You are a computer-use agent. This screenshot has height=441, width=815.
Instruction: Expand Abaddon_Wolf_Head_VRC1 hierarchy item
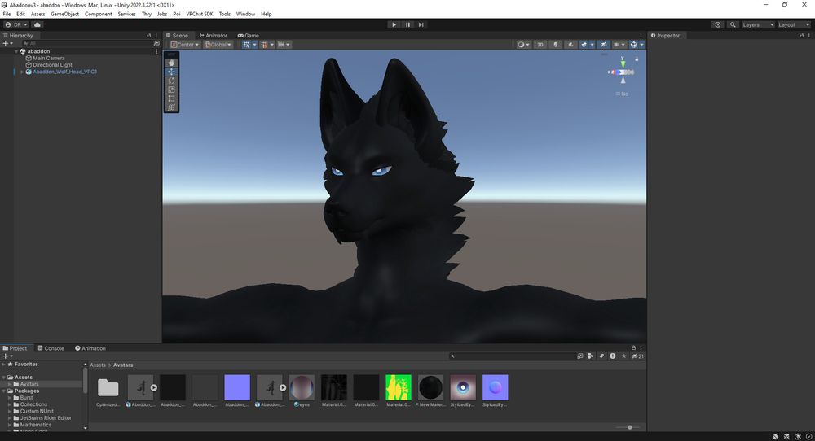point(22,72)
